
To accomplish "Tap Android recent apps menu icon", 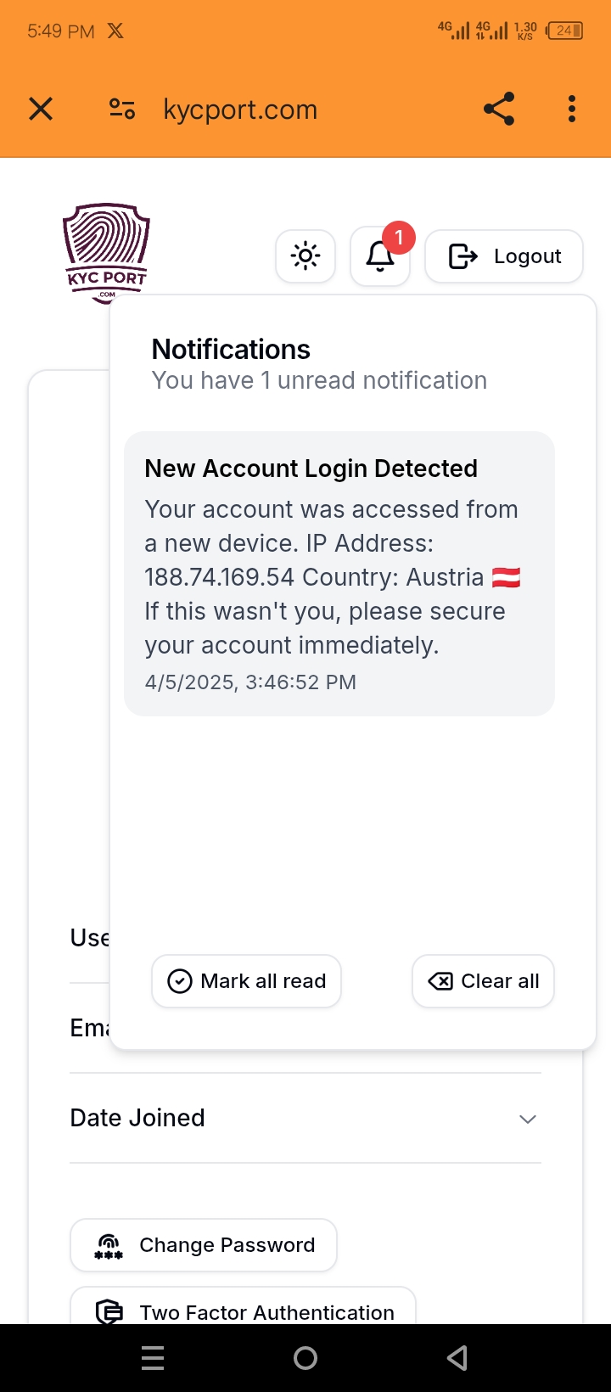I will pos(153,1358).
